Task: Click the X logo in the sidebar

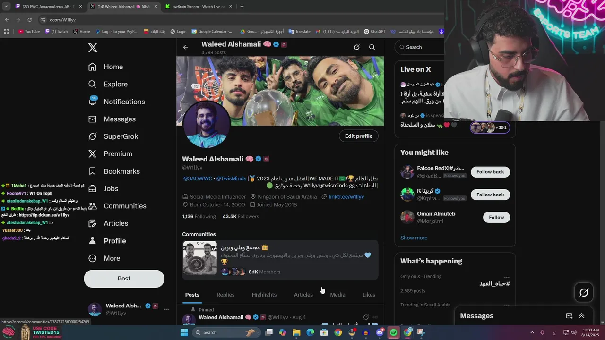Action: coord(93,48)
